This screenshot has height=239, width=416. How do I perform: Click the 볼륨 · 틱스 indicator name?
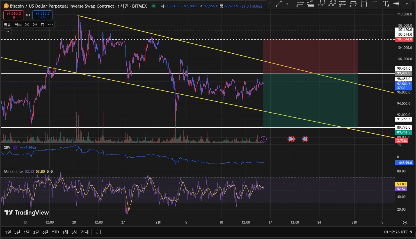pyautogui.click(x=13, y=24)
